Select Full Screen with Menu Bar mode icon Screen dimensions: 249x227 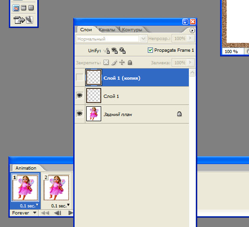tap(23, 7)
